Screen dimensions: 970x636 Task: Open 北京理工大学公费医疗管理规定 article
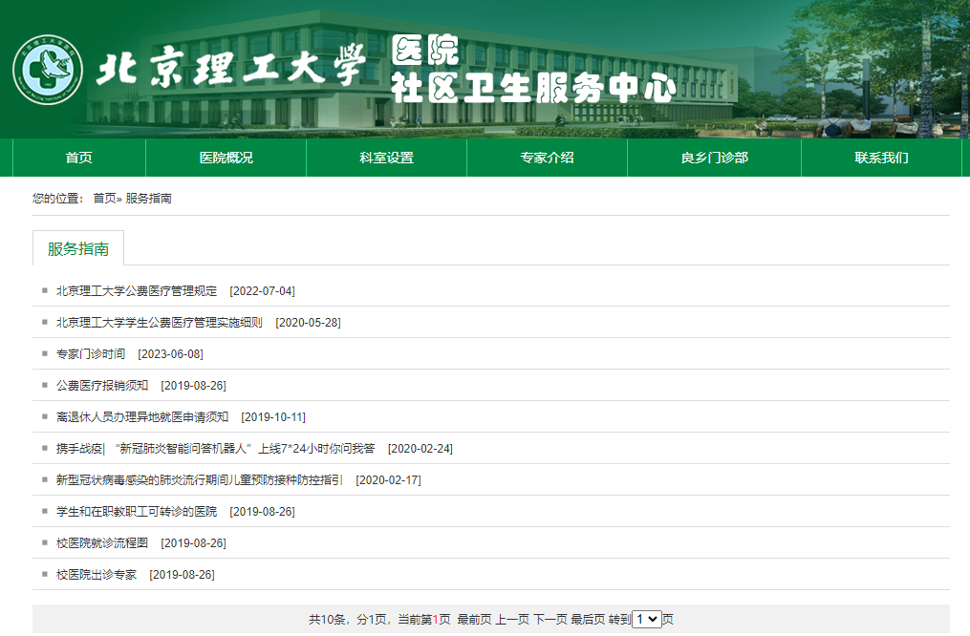pos(137,291)
